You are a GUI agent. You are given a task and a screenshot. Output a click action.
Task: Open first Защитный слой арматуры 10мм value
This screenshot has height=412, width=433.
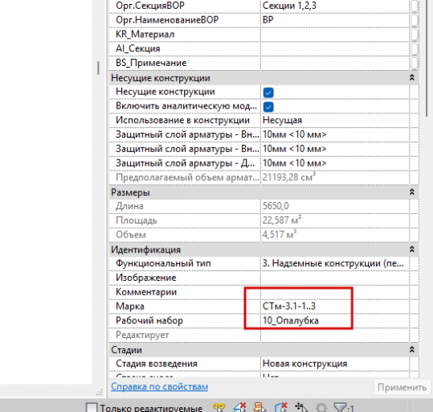point(335,134)
